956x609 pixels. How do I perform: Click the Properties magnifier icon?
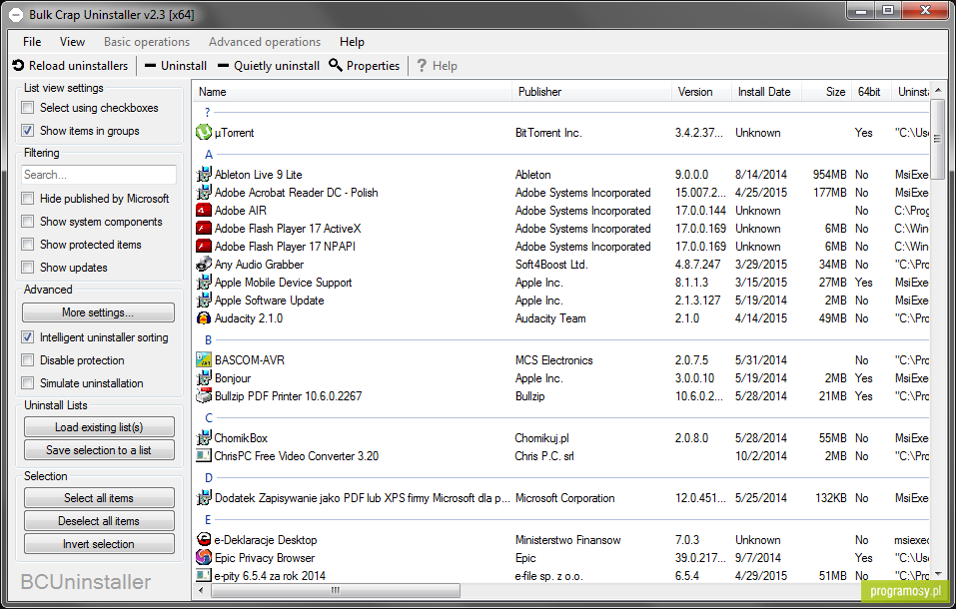[336, 65]
